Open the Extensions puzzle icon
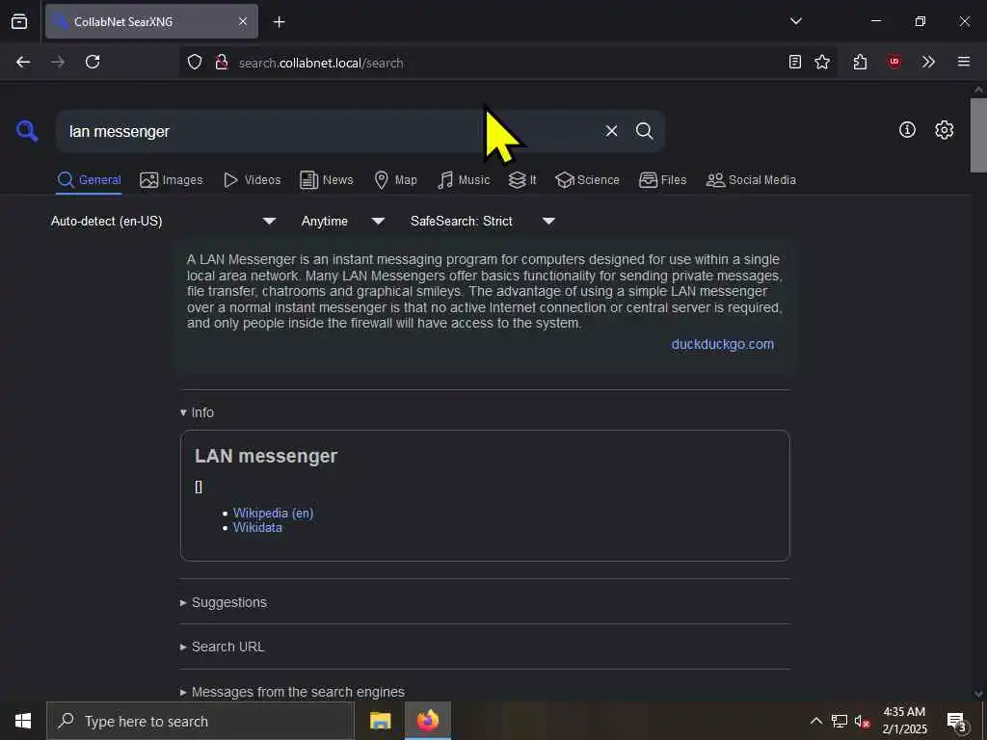 pos(860,62)
